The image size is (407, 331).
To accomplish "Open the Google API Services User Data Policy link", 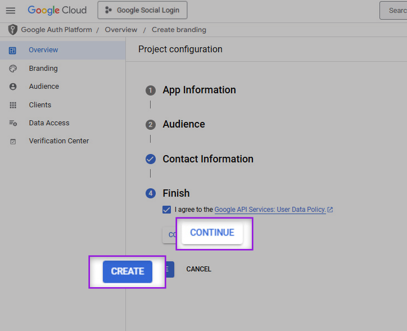I will point(270,210).
